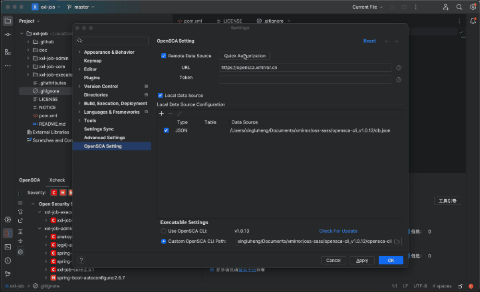Open the Terminal tool window icon

(8, 247)
